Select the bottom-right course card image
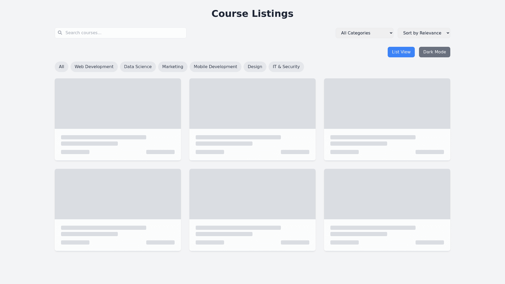Viewport: 505px width, 284px height. [x=387, y=194]
